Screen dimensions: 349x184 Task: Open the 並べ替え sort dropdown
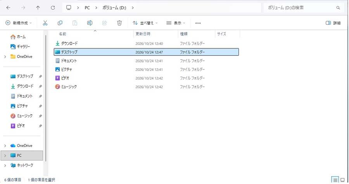(145, 23)
